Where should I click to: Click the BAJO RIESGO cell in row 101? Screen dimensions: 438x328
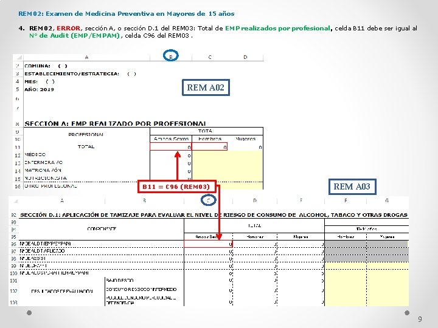[120, 281]
